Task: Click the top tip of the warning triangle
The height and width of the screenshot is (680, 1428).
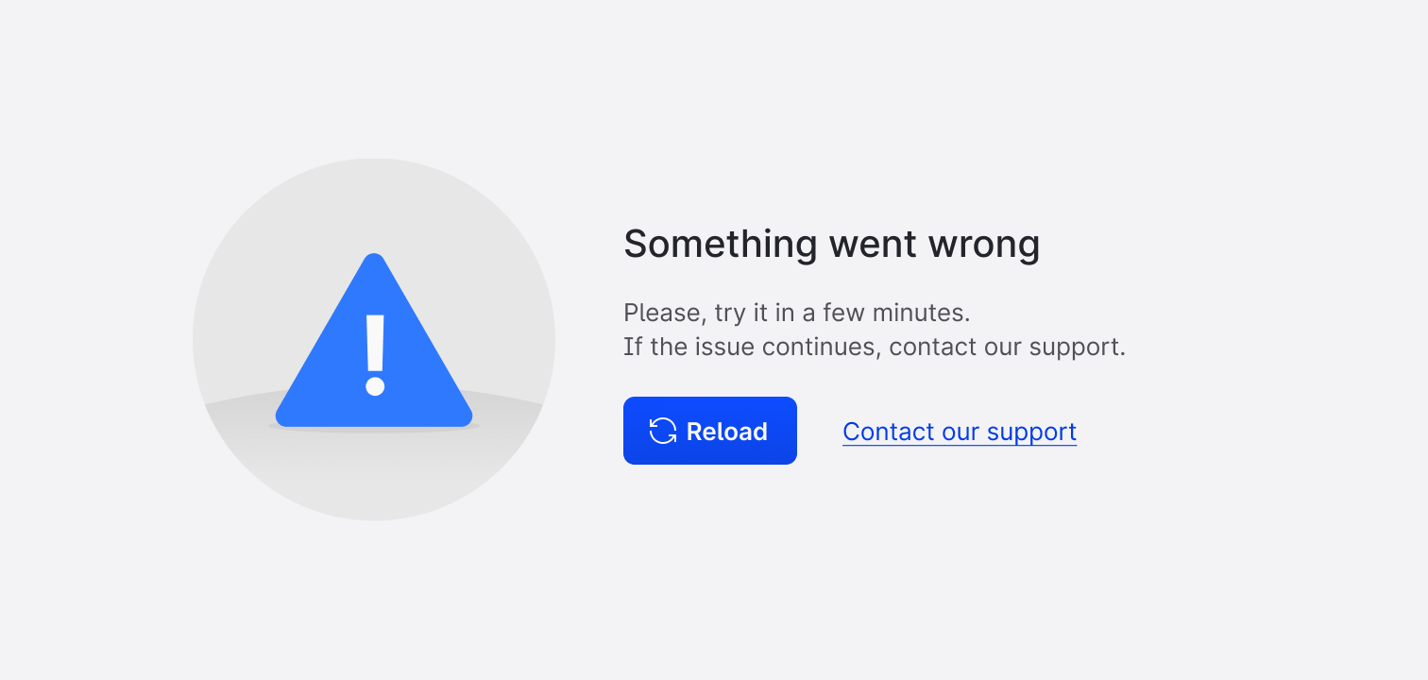Action: 374,261
